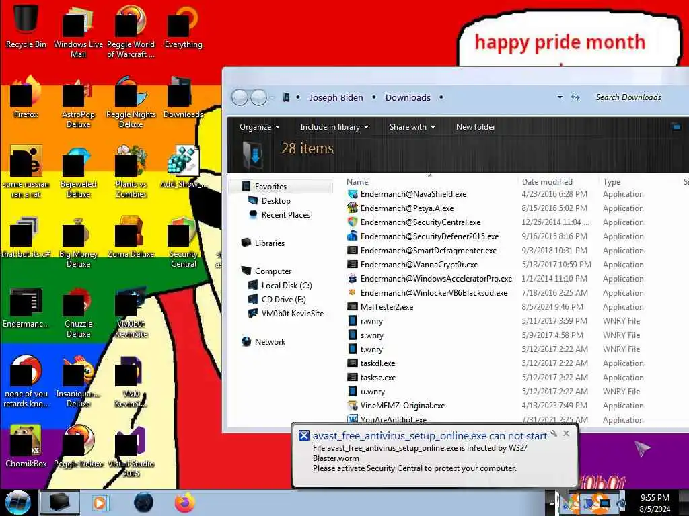
Task: Open the Recycle Bin desktop icon
Action: point(26,26)
